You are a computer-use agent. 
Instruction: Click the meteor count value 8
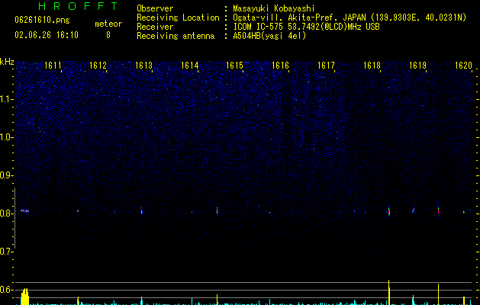tap(108, 35)
